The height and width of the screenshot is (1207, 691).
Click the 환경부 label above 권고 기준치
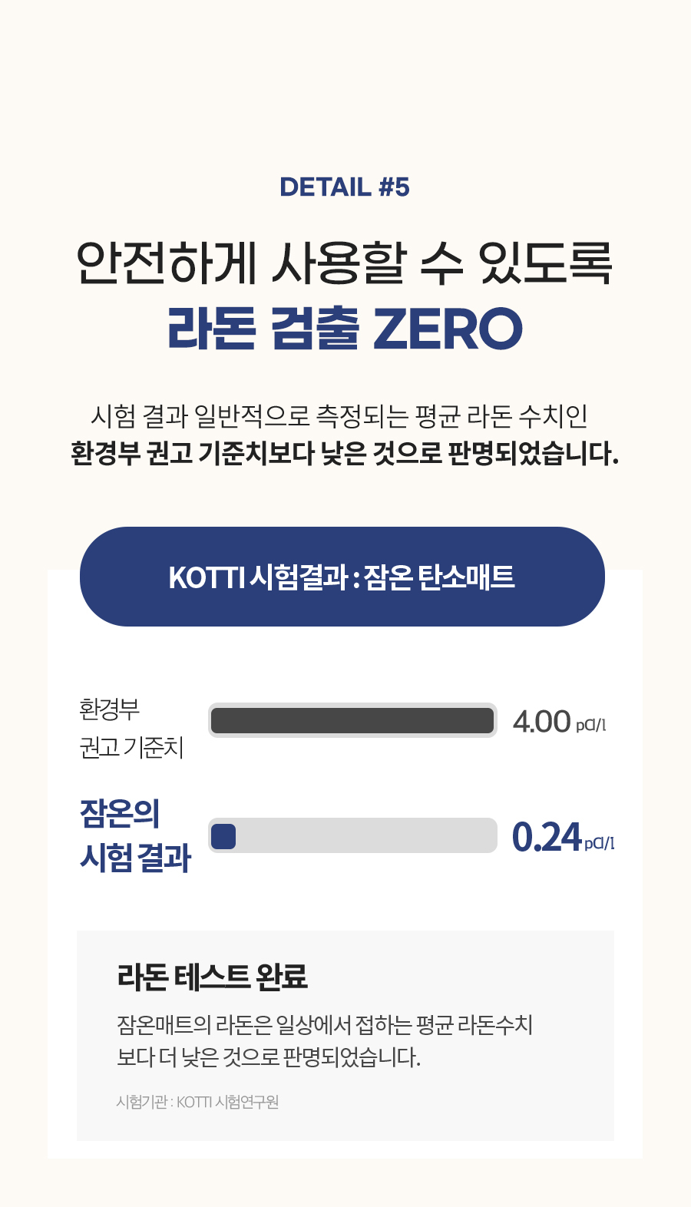pyautogui.click(x=110, y=709)
